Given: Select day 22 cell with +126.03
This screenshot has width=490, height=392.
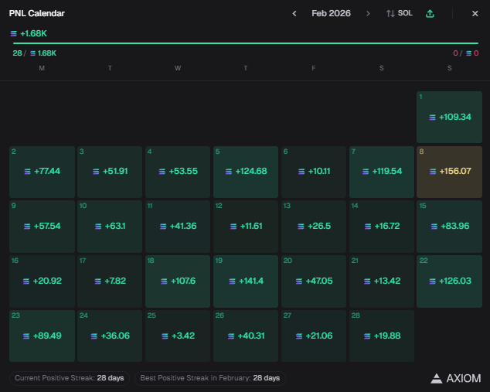Looking at the screenshot, I should [449, 281].
